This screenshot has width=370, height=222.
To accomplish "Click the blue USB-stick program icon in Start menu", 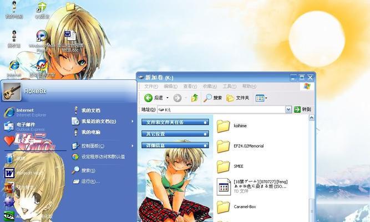I will click(x=9, y=158).
